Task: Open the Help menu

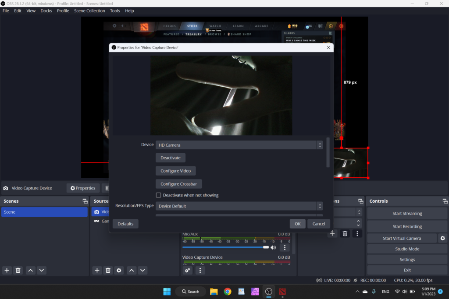Action: tap(129, 11)
